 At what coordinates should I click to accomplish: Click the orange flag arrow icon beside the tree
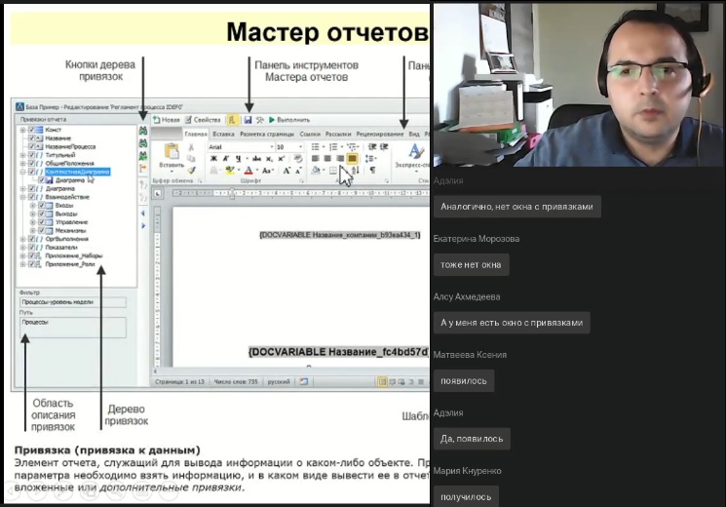pyautogui.click(x=143, y=169)
